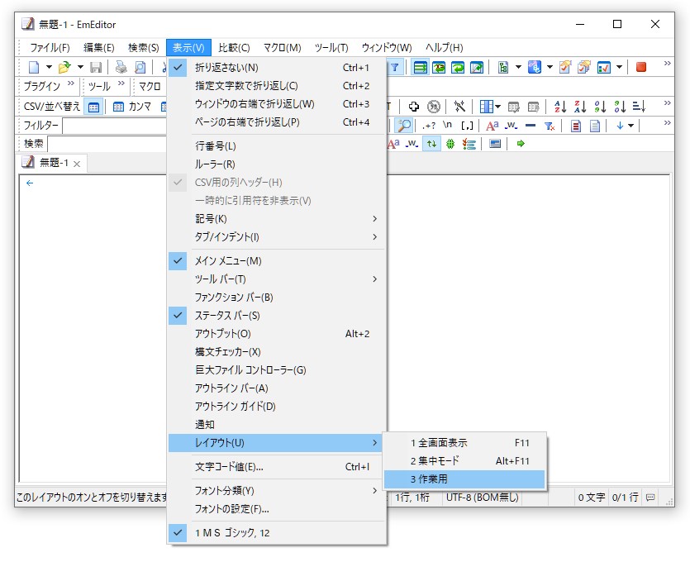The height and width of the screenshot is (562, 690).
Task: Click the green run macro arrow icon
Action: tap(521, 144)
